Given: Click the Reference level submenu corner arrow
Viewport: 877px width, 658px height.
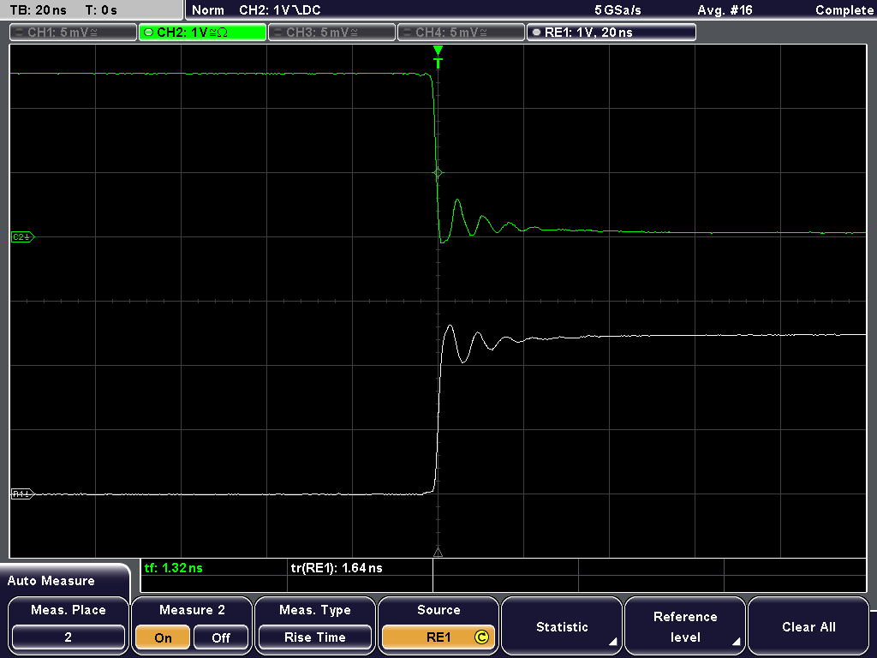Looking at the screenshot, I should (x=736, y=641).
